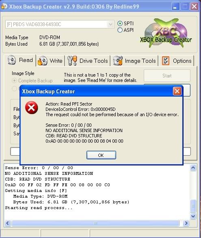Viewport: 201px width, 238px height.
Task: Click the Drive Tools wrench icon
Action: tap(72, 61)
